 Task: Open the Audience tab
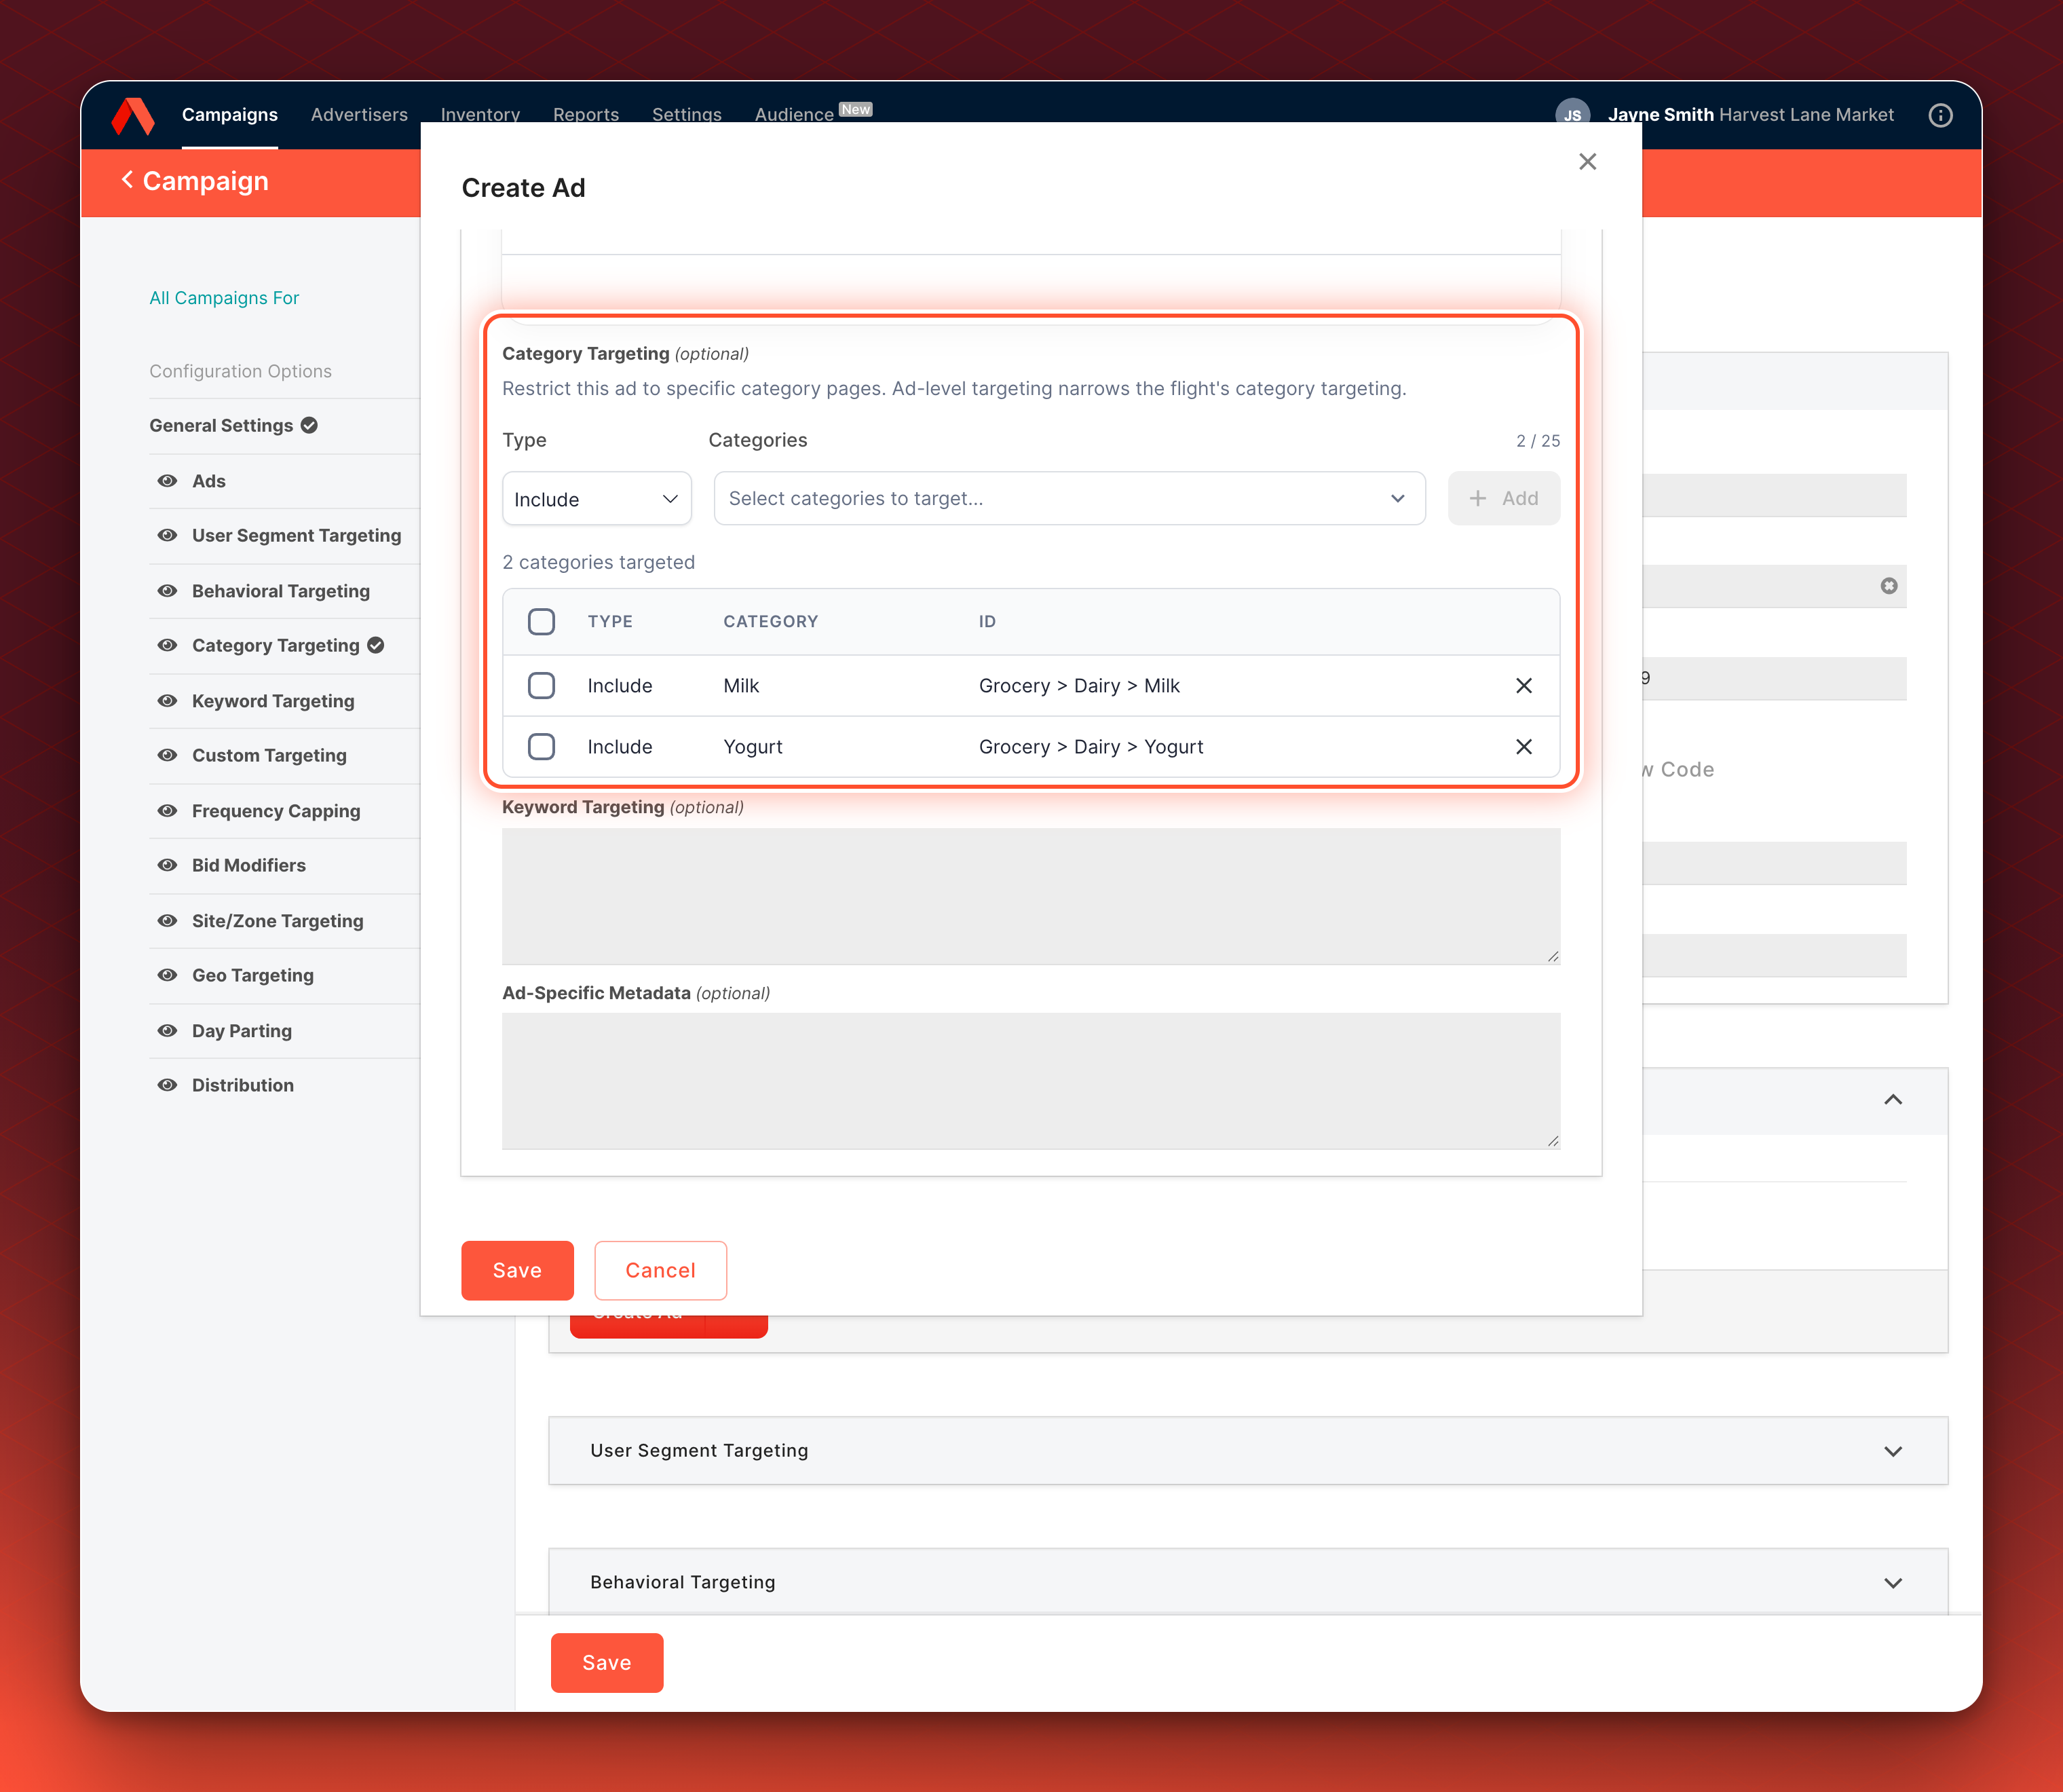pyautogui.click(x=793, y=115)
